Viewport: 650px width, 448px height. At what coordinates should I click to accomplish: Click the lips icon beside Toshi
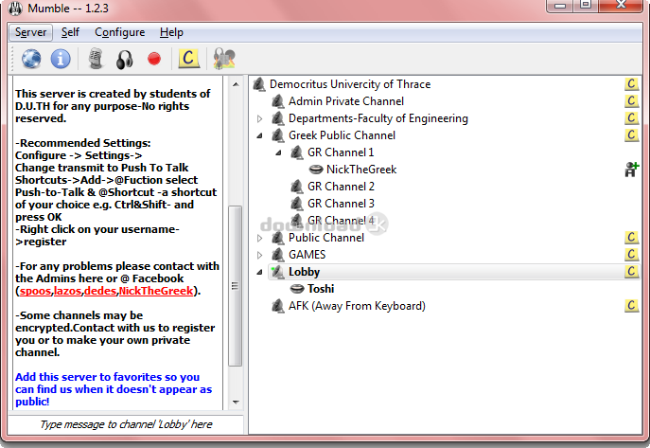click(x=297, y=289)
